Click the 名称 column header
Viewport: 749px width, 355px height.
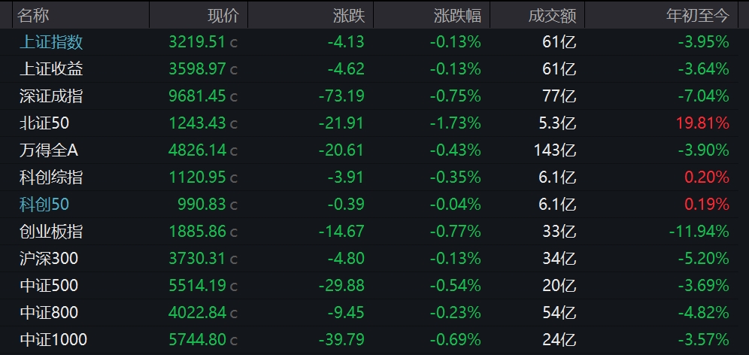point(34,15)
